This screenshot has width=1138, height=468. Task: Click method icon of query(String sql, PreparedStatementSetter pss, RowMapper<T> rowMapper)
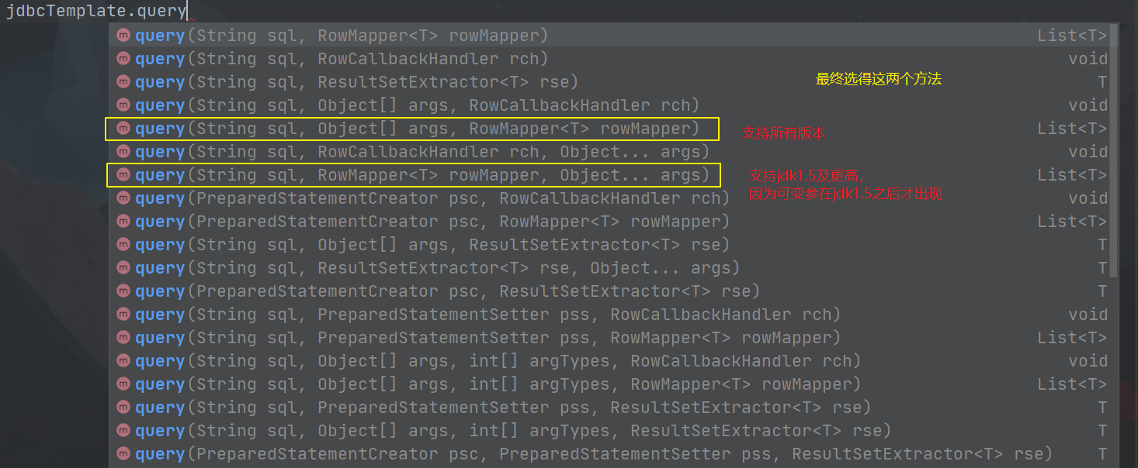(123, 338)
